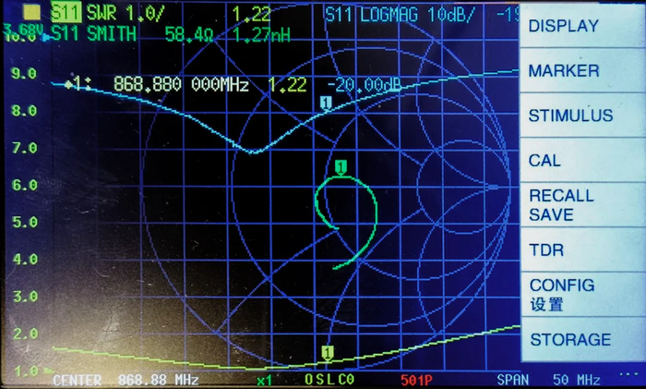
Task: Open the CAL calibration menu
Action: point(582,160)
